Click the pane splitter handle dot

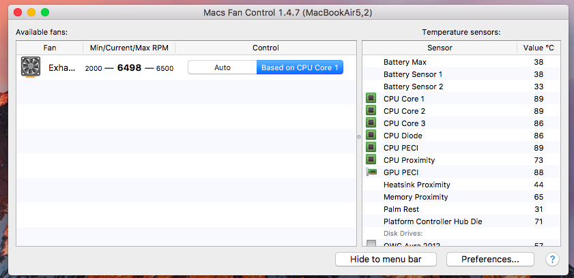point(359,137)
